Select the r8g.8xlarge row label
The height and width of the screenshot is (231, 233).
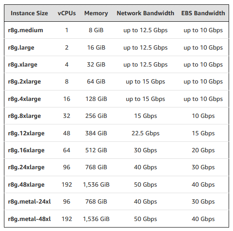24,116
